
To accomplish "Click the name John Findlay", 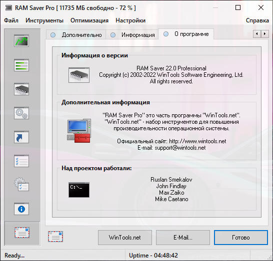I will tap(171, 186).
